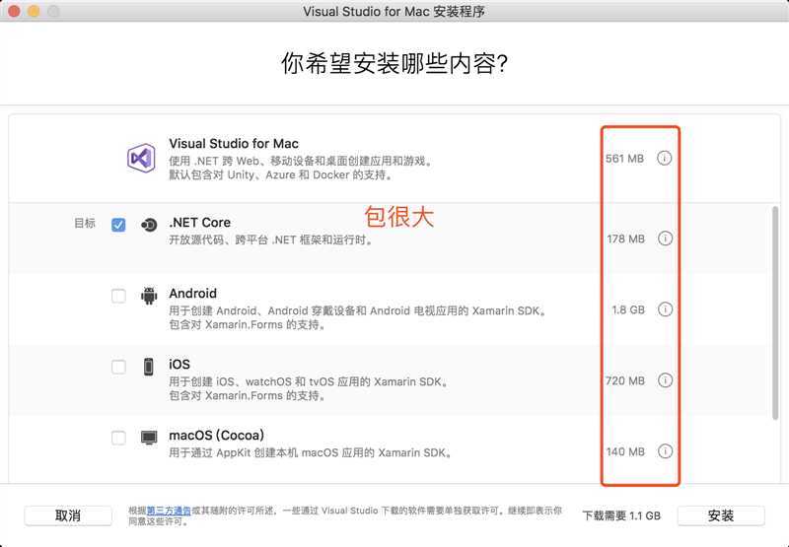Tick the iOS checkbox

click(118, 367)
